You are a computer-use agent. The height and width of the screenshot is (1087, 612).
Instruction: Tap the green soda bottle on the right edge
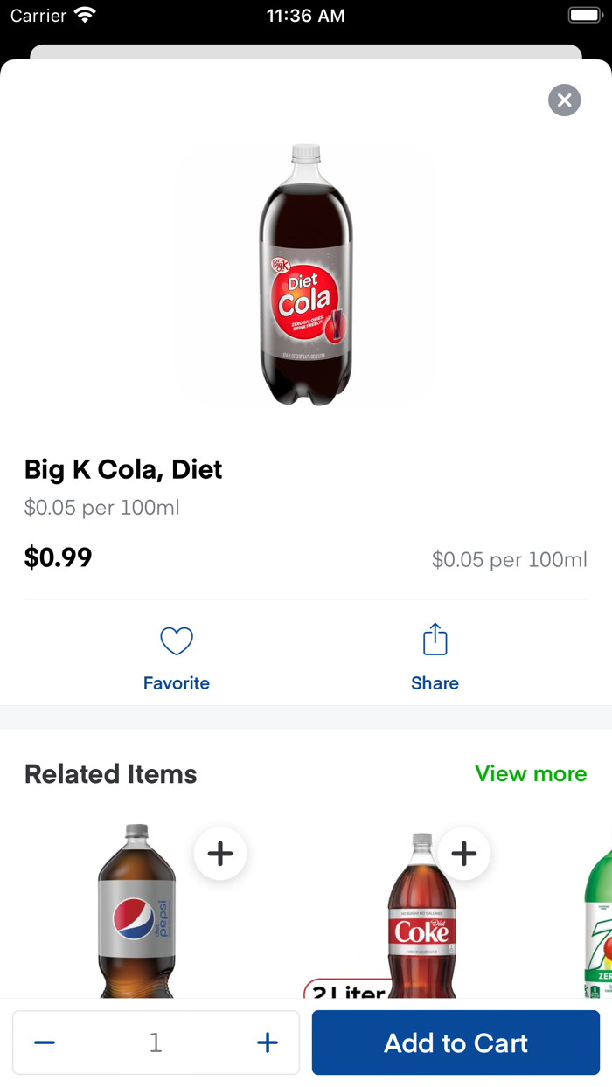coord(599,917)
